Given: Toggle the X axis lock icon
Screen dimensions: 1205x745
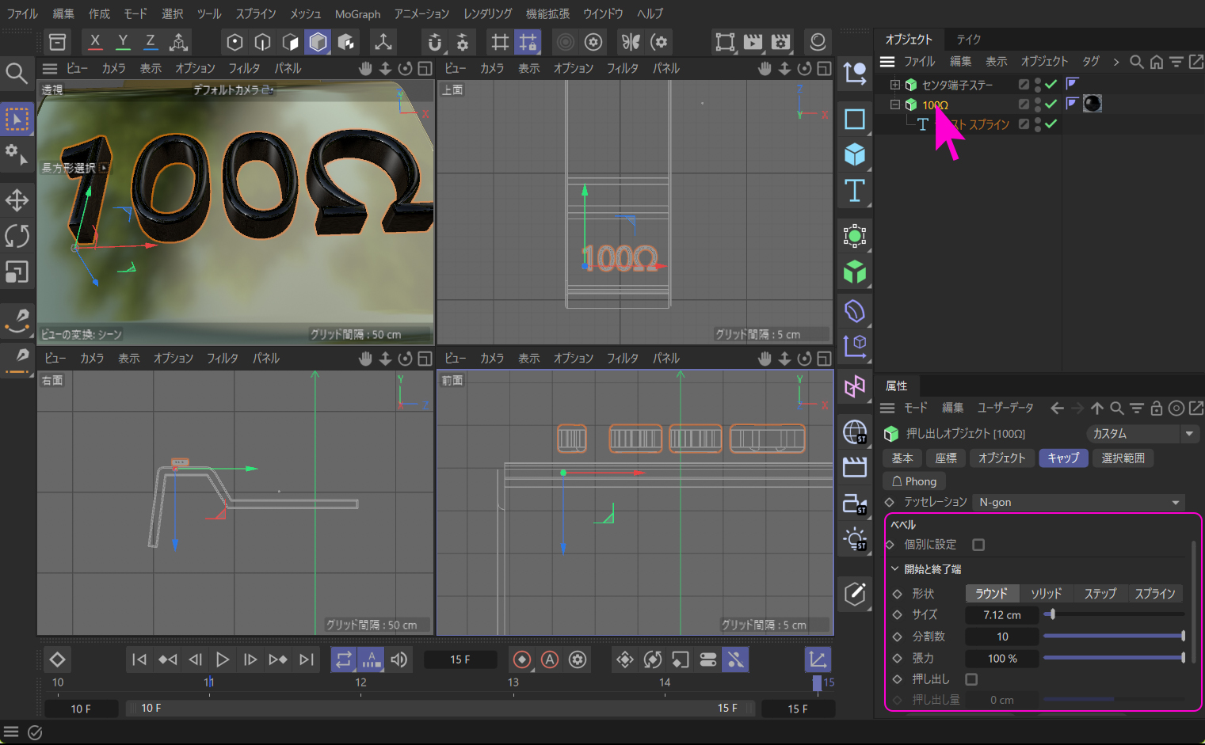Looking at the screenshot, I should tap(95, 41).
